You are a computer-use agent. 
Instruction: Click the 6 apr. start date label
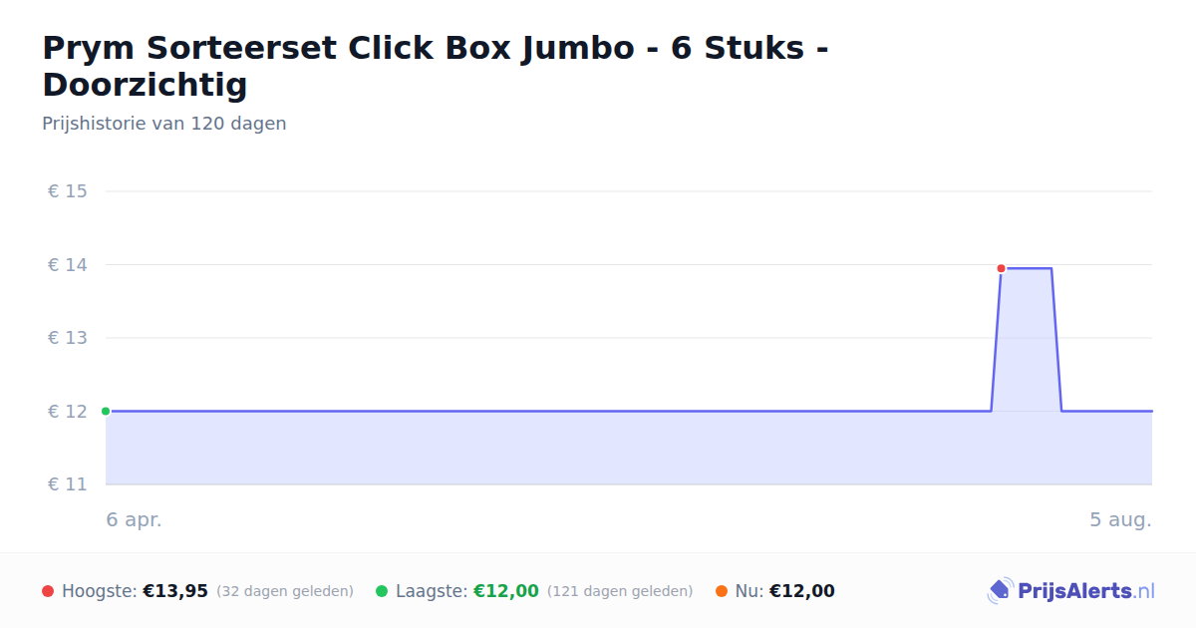[134, 519]
